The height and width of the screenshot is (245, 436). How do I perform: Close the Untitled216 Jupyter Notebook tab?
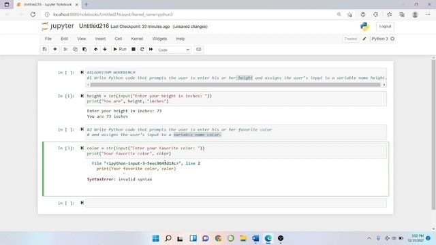[77, 5]
